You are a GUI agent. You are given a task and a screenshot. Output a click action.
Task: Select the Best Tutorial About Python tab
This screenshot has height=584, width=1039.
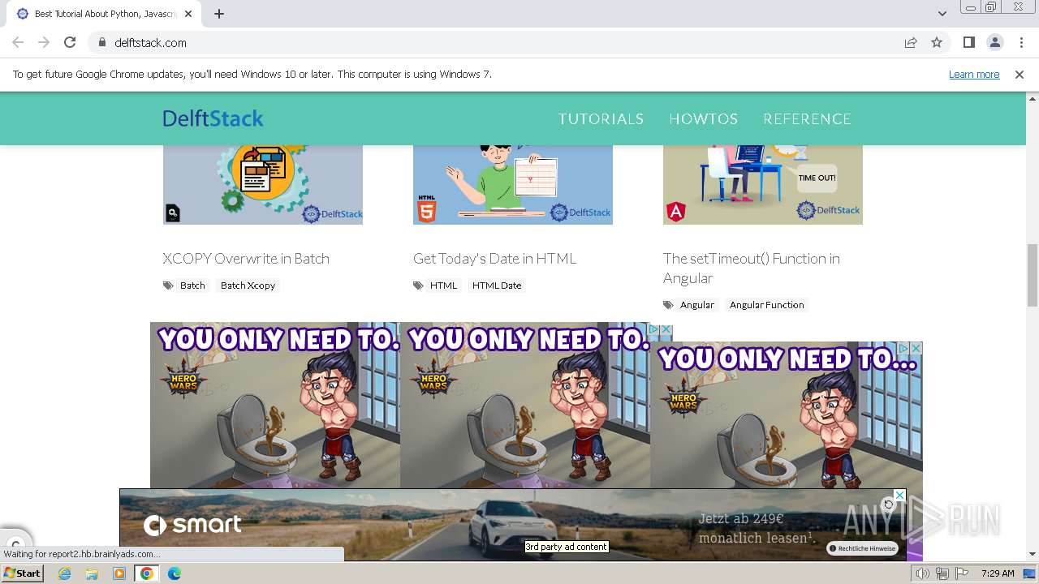(104, 14)
